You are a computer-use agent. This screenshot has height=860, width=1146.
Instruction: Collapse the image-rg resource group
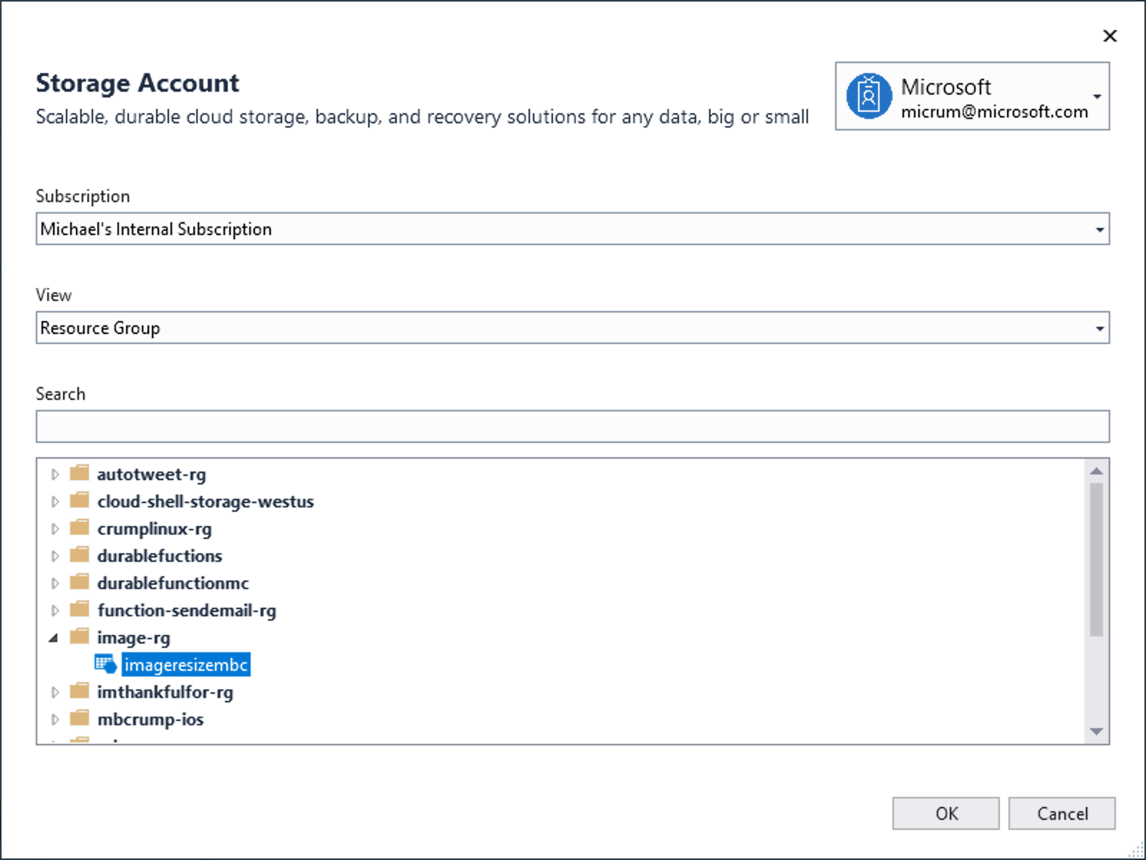pos(54,638)
